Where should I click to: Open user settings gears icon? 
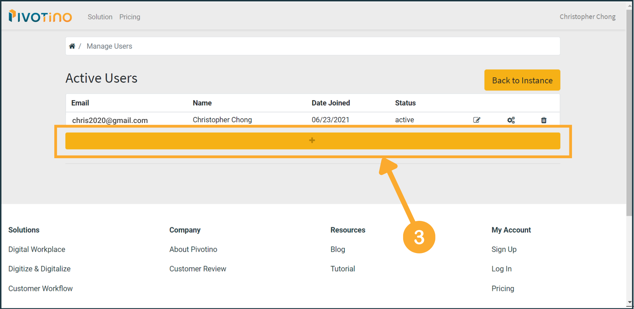pyautogui.click(x=511, y=120)
